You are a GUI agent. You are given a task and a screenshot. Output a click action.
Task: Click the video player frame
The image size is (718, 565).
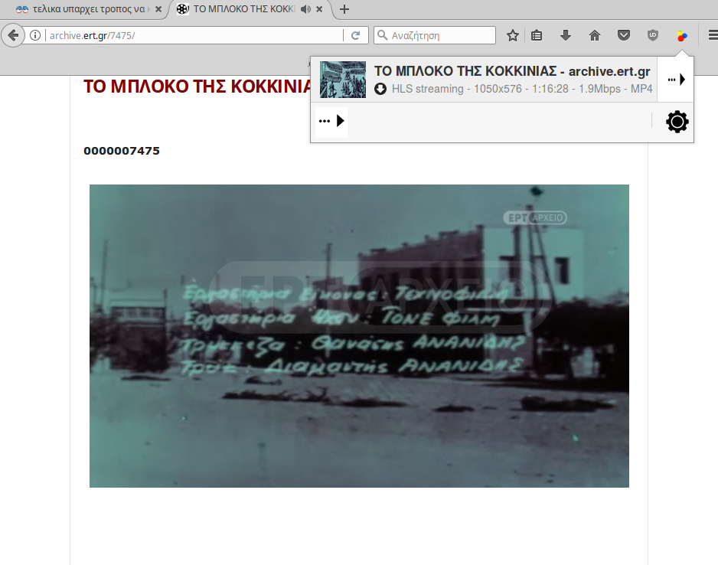point(359,335)
